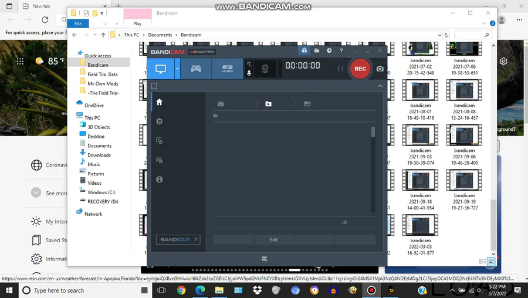Switch to HDMI device recording mode
The width and height of the screenshot is (528, 298).
[227, 69]
